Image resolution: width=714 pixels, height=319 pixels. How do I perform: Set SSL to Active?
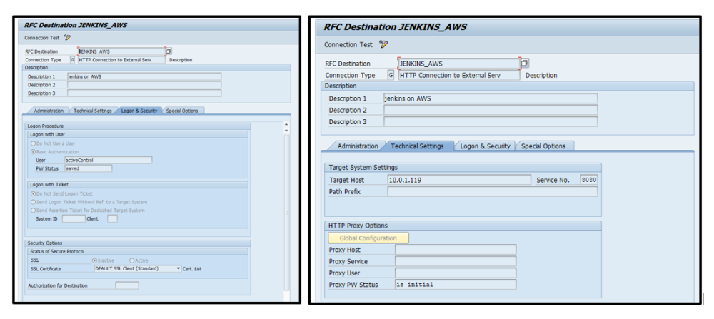132,260
